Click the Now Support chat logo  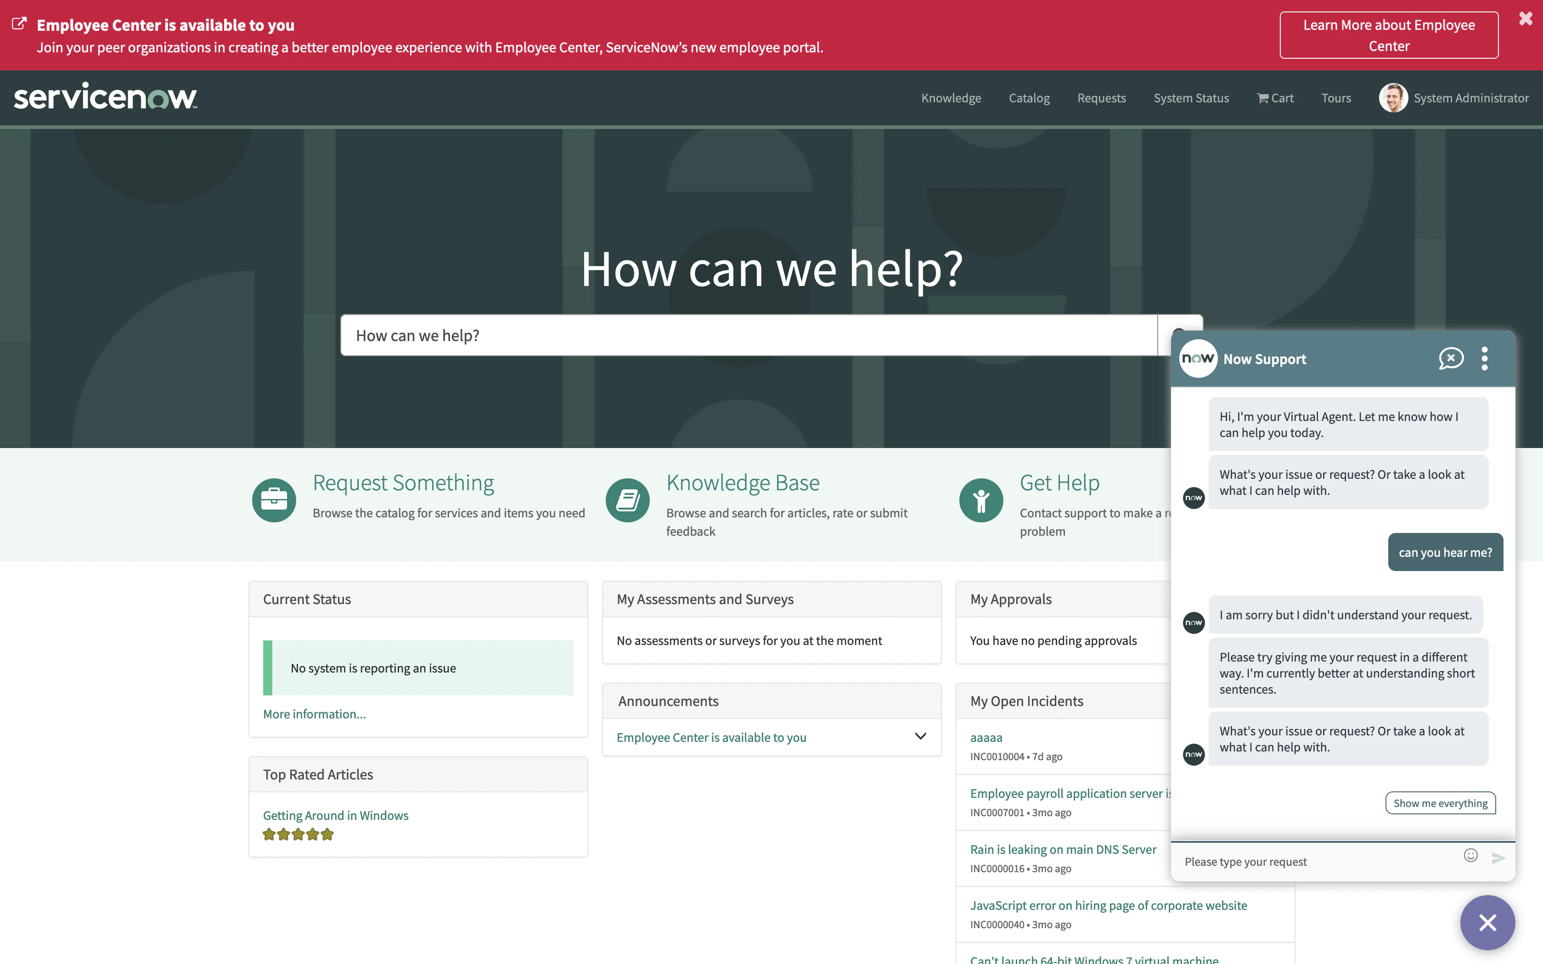click(x=1198, y=359)
